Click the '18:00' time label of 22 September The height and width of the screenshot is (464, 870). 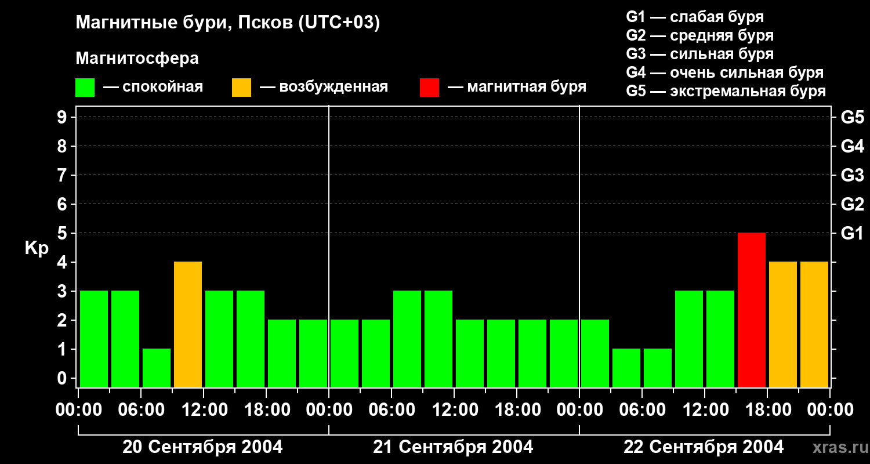click(767, 410)
